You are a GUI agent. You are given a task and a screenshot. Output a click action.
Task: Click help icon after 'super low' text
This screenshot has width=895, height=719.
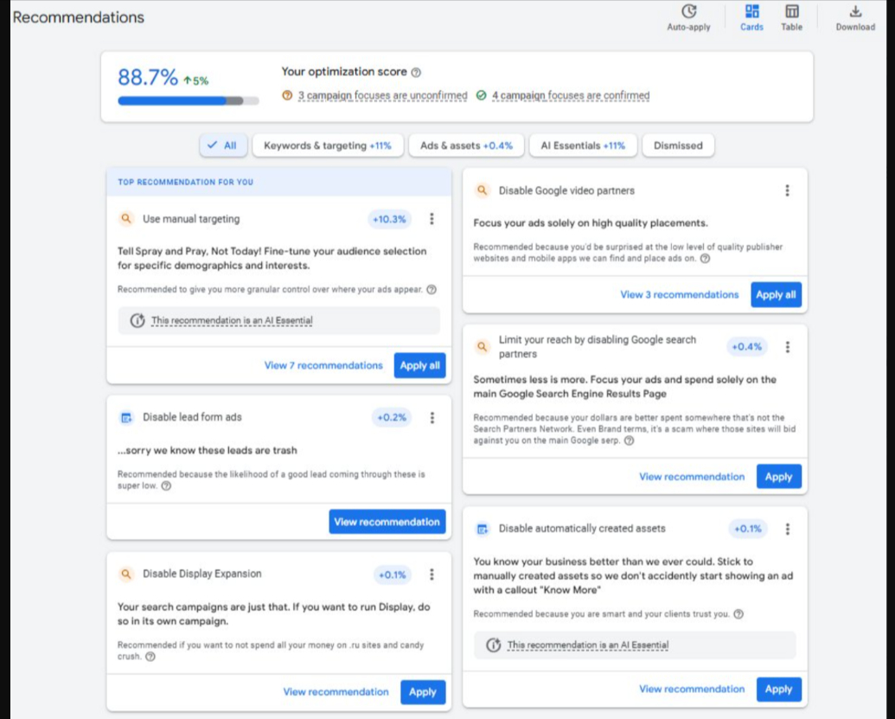pos(166,486)
